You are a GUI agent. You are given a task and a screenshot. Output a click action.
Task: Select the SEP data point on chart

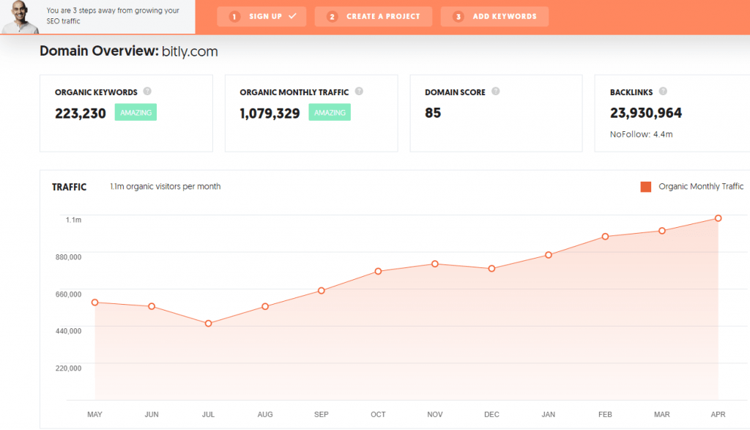[322, 290]
